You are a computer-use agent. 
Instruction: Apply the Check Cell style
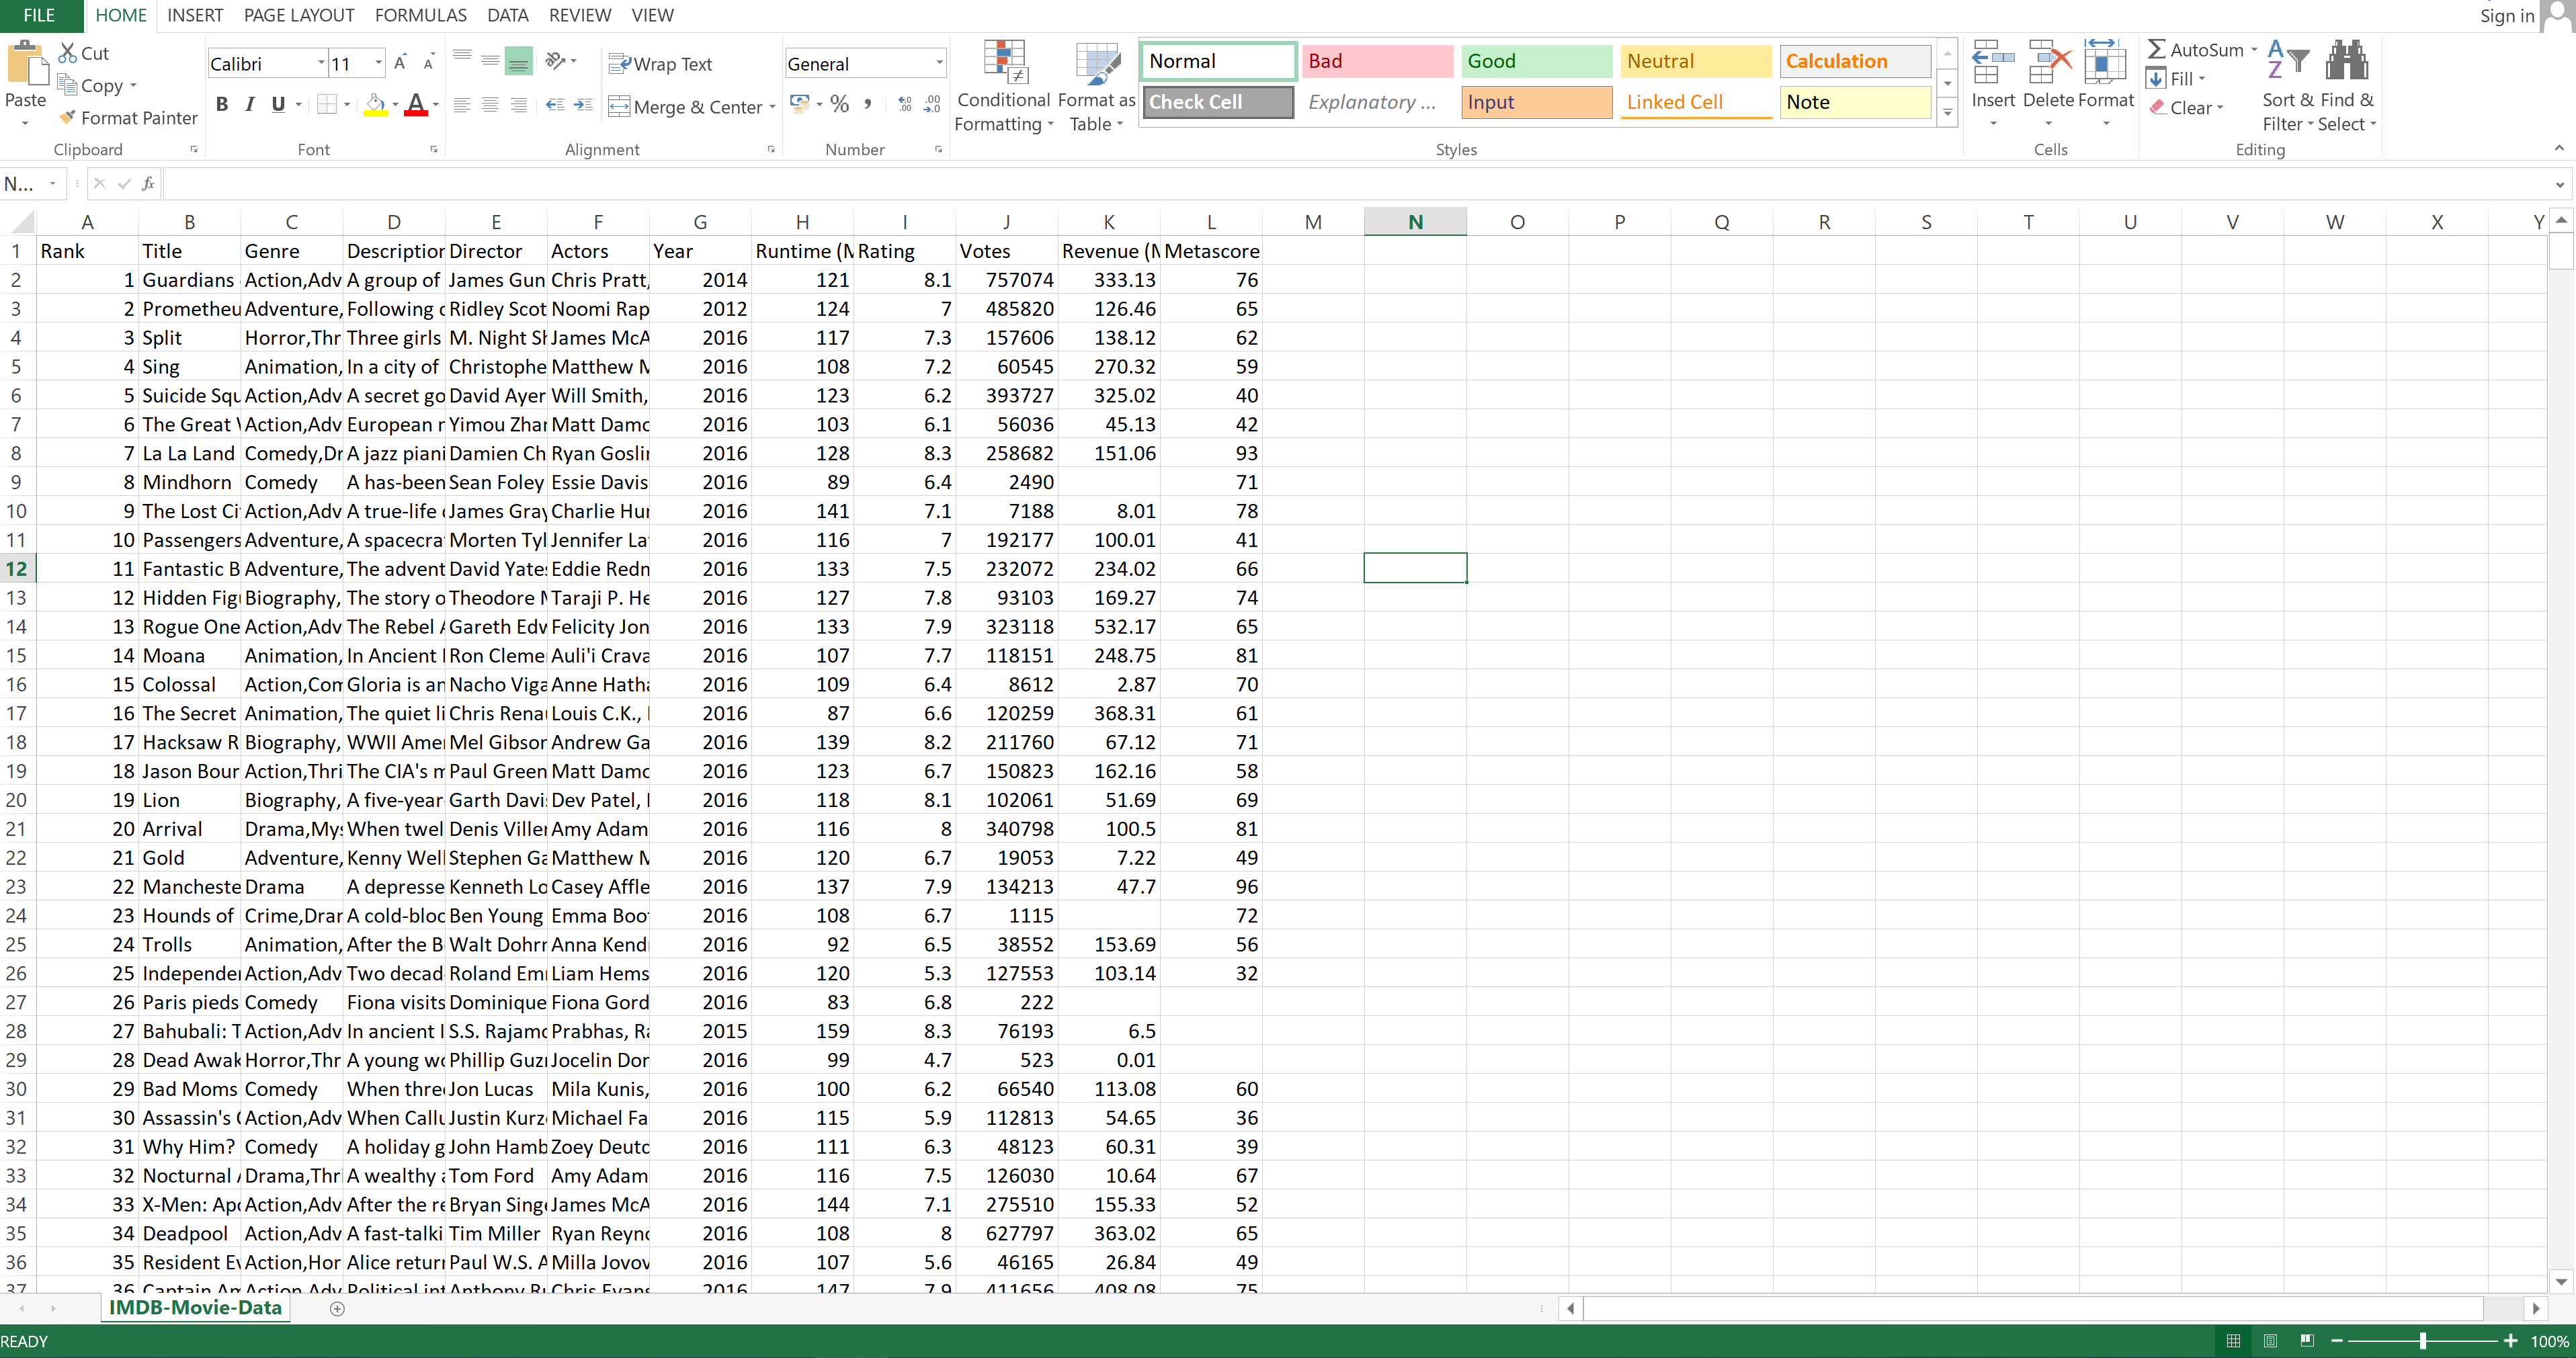click(x=1217, y=102)
